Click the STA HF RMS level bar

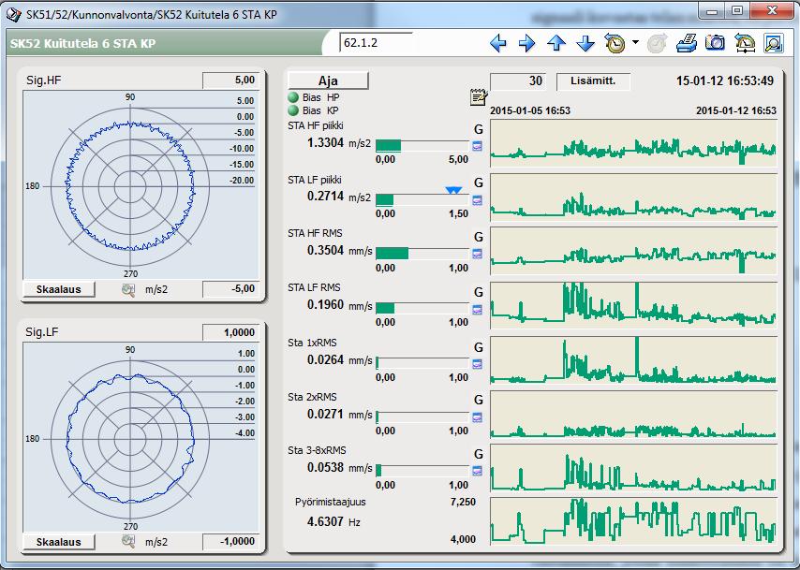422,254
